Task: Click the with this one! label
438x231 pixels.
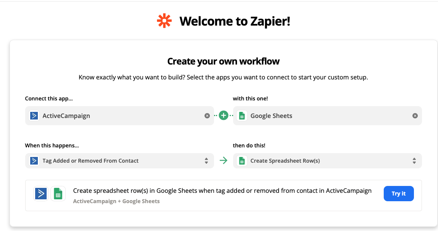Action: 250,99
